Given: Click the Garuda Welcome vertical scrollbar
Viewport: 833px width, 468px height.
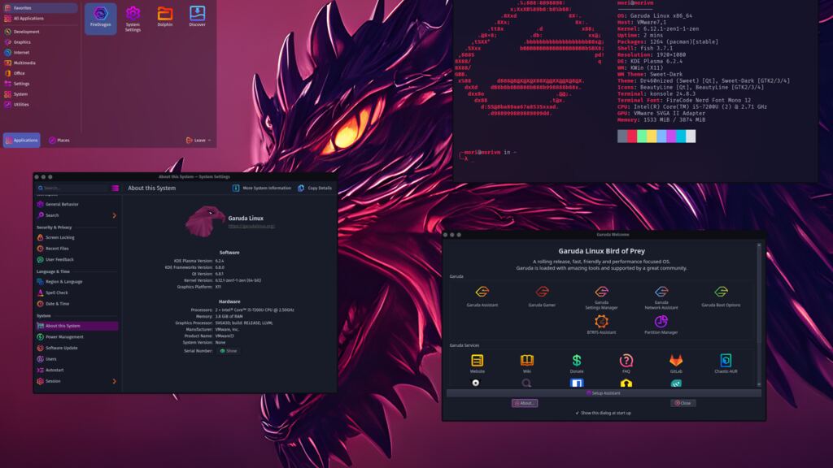Looking at the screenshot, I should 759,314.
